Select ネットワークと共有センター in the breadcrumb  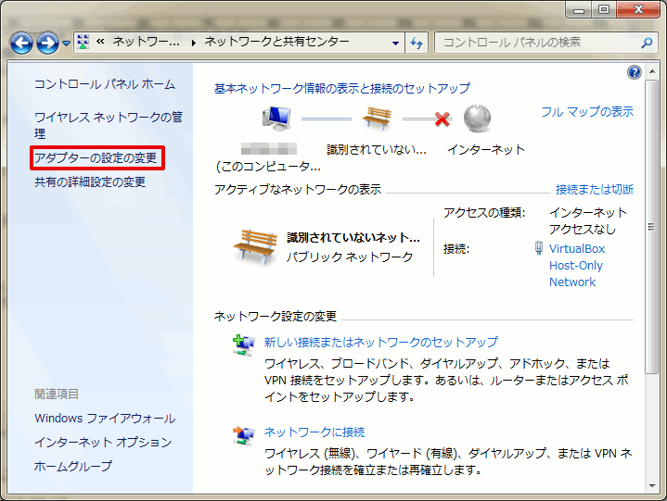coord(276,43)
